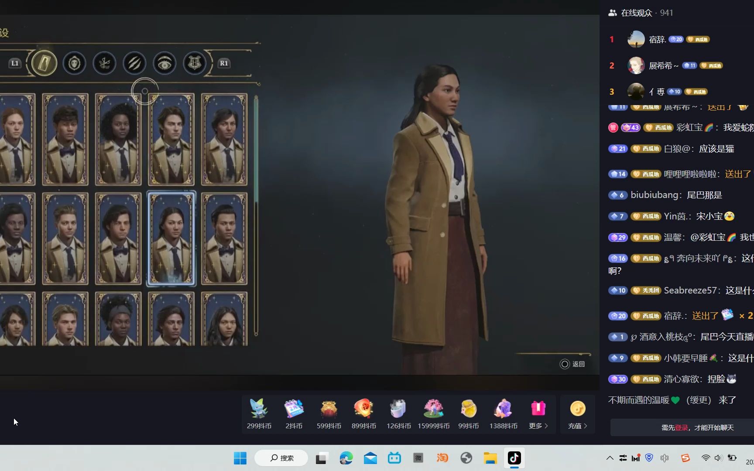Image resolution: width=754 pixels, height=471 pixels.
Task: Click username 哩哩哩啦啦啦 in chat
Action: (690, 174)
